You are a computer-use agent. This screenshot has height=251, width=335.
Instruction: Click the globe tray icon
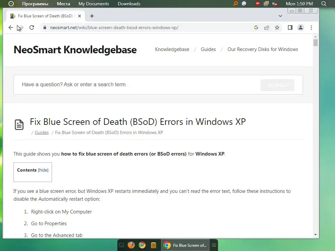click(x=244, y=4)
